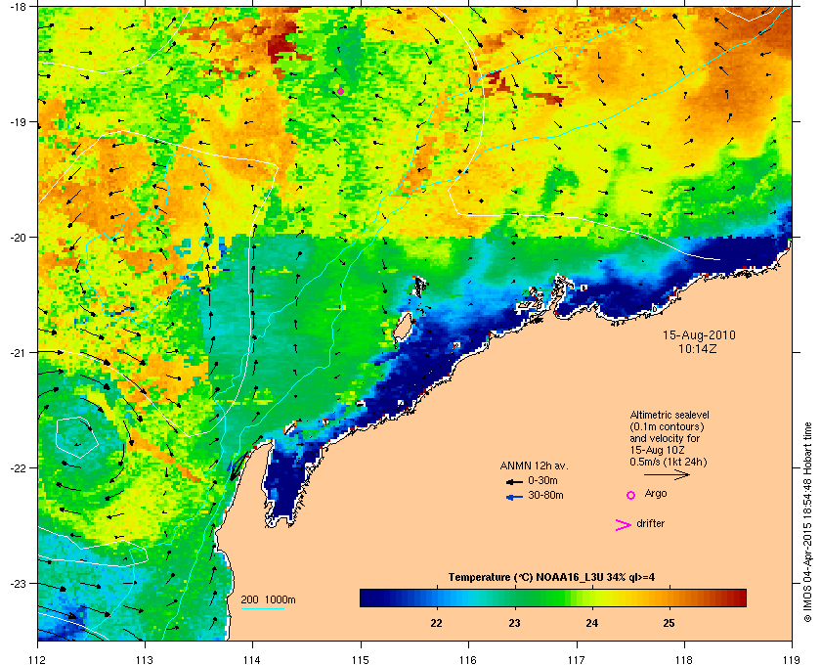Click the magenta drifter symbol in the legend
Image resolution: width=821 pixels, height=665 pixels.
[624, 525]
